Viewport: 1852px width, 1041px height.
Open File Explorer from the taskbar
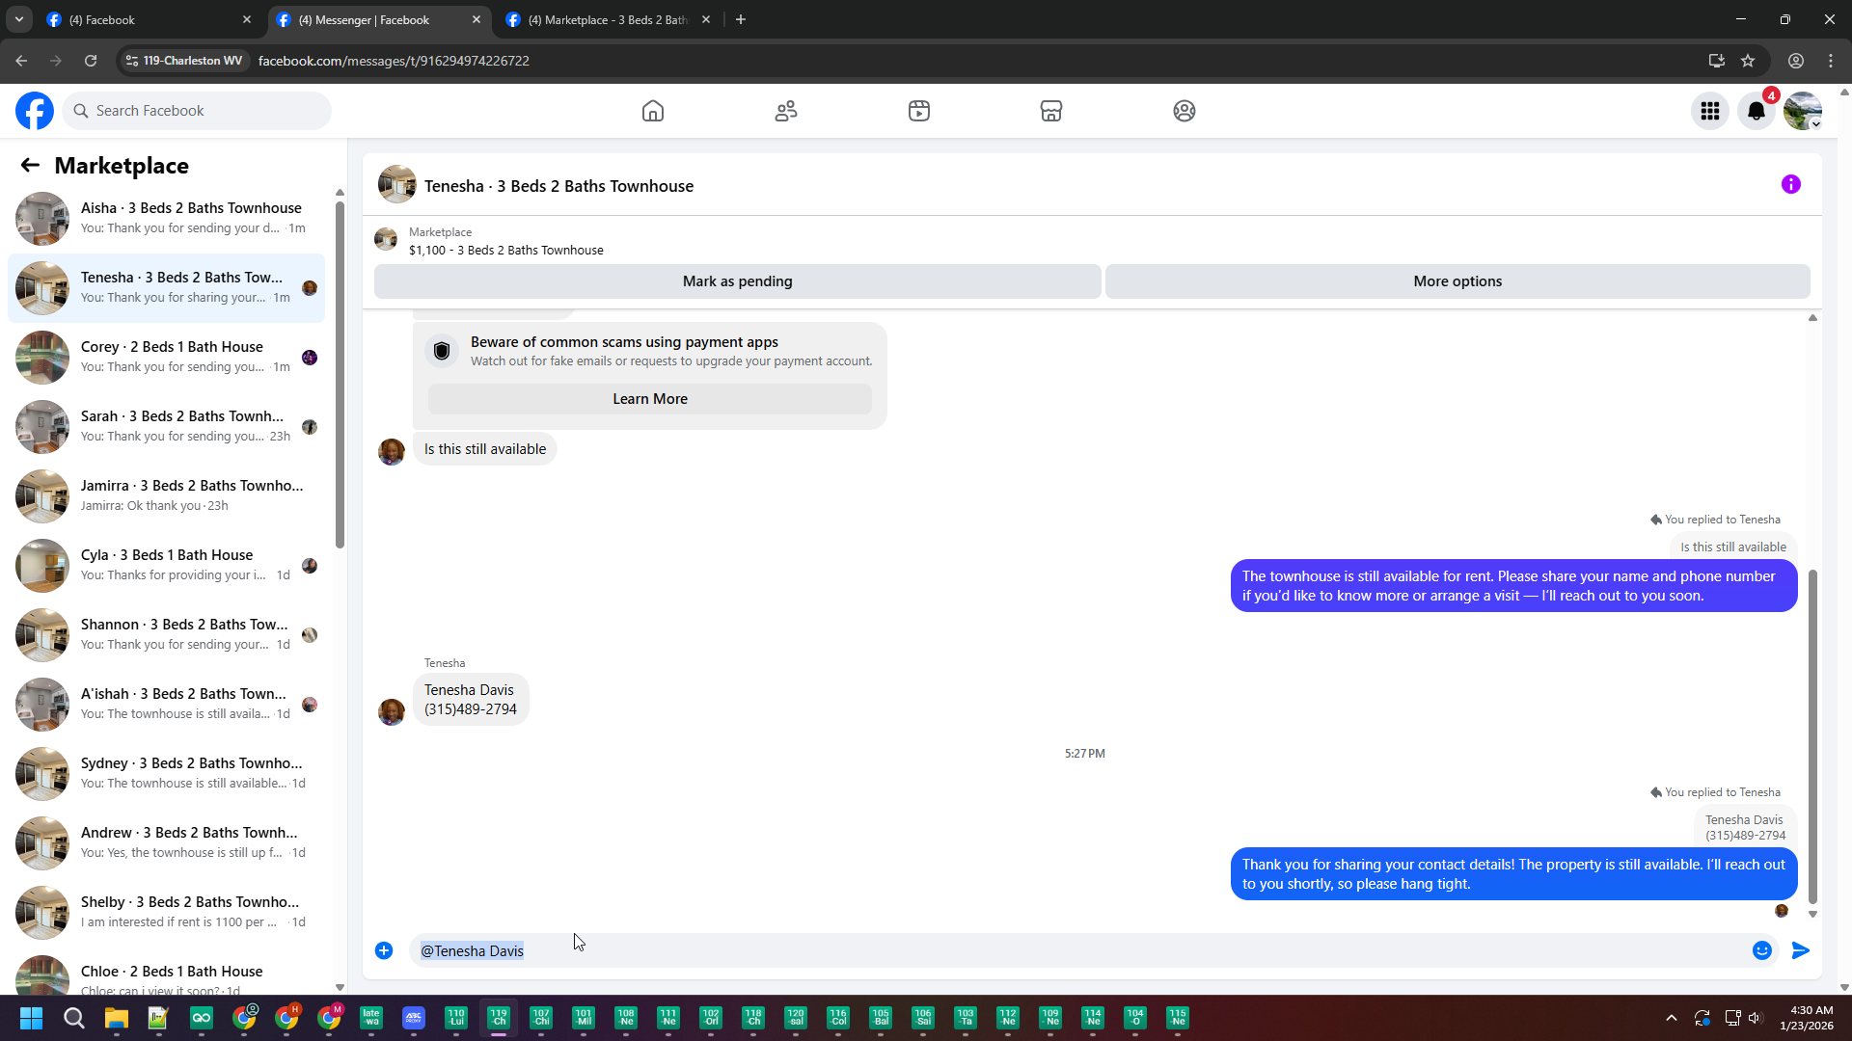[117, 1018]
